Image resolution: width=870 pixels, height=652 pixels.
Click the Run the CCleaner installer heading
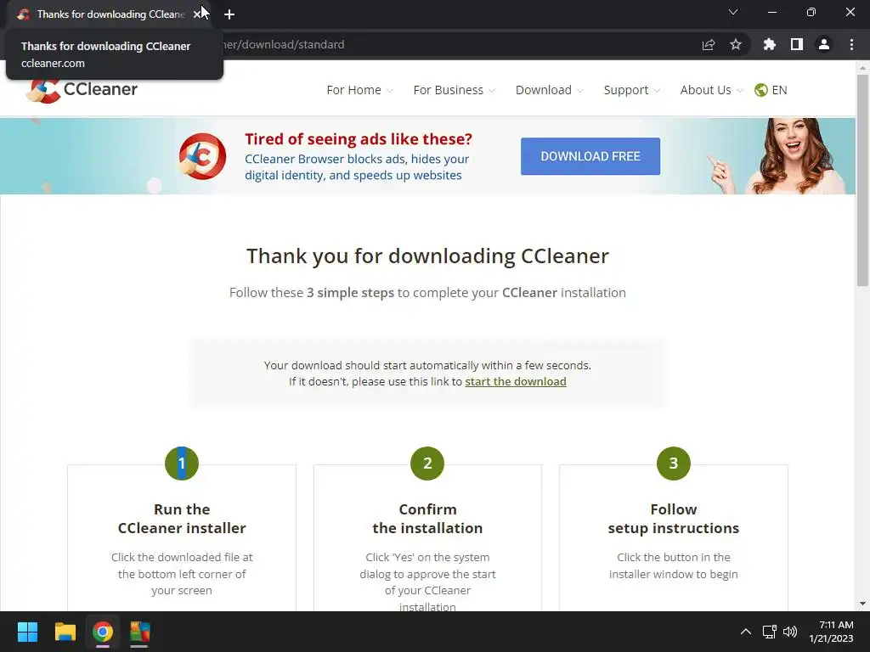(182, 519)
